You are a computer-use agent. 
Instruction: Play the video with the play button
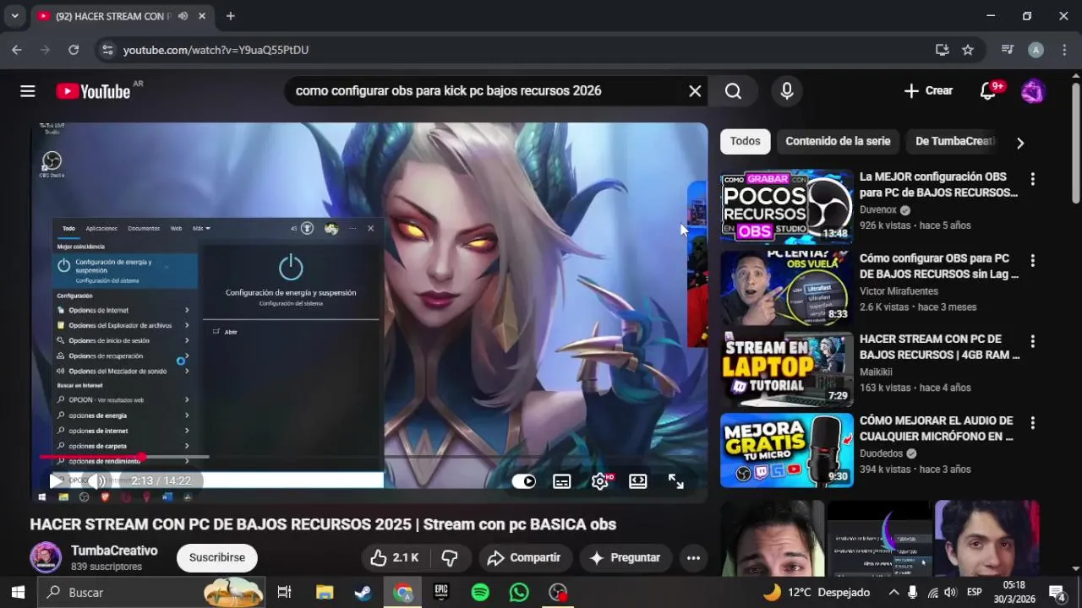pos(56,480)
